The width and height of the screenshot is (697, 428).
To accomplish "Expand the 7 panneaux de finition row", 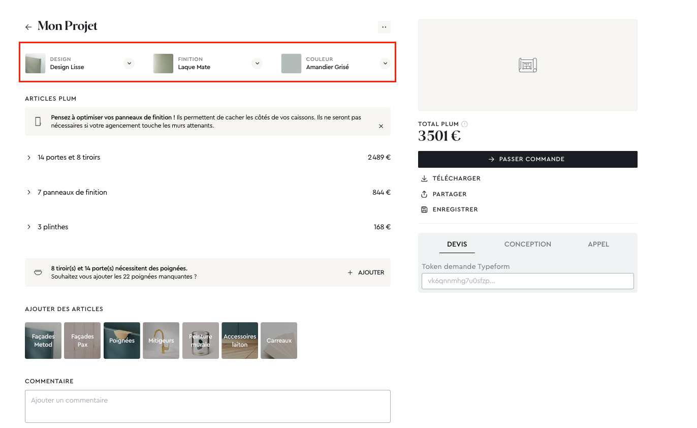I will point(29,192).
